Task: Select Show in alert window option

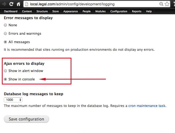Action: click(x=5, y=71)
